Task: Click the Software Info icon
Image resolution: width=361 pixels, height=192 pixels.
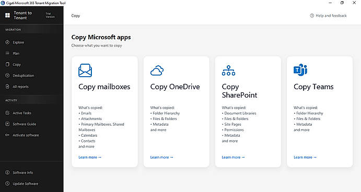Action: click(7, 172)
